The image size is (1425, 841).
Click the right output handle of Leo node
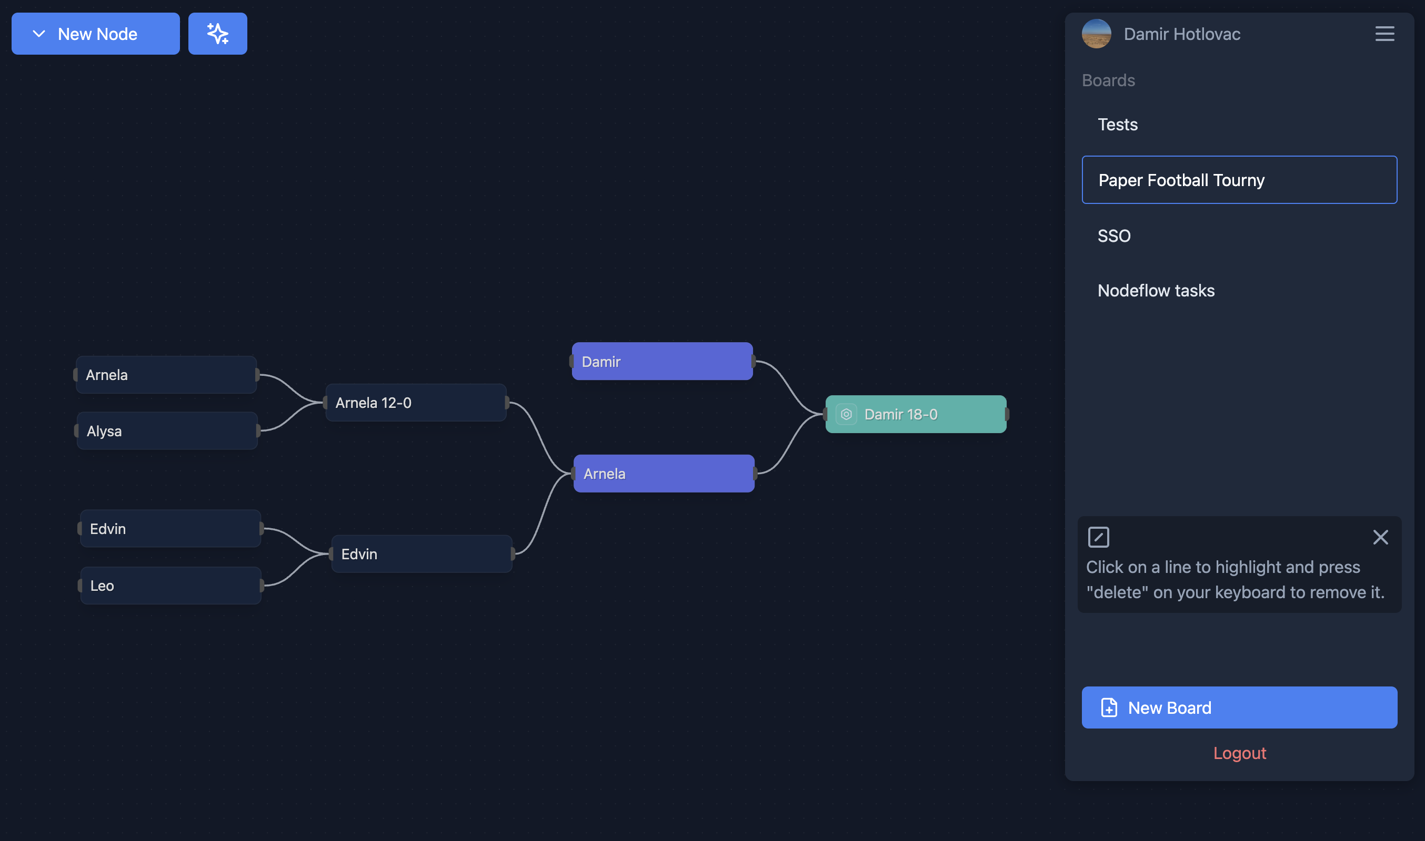click(x=262, y=586)
